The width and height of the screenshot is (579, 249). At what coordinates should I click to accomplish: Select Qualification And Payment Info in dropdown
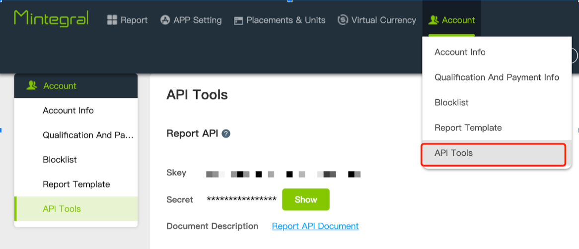coord(497,77)
